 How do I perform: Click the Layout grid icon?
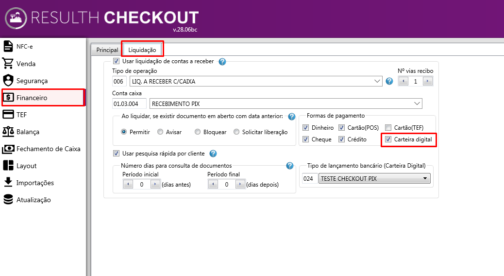[x=8, y=165]
